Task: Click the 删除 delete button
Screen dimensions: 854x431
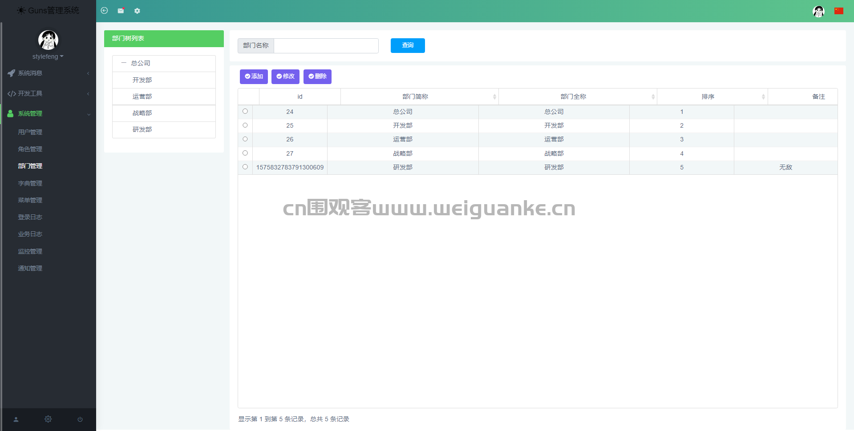Action: [317, 77]
